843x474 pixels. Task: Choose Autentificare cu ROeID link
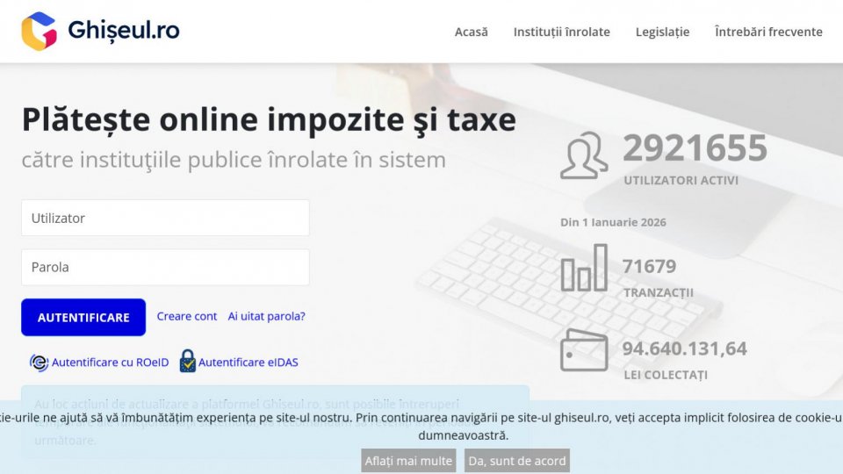(x=111, y=363)
